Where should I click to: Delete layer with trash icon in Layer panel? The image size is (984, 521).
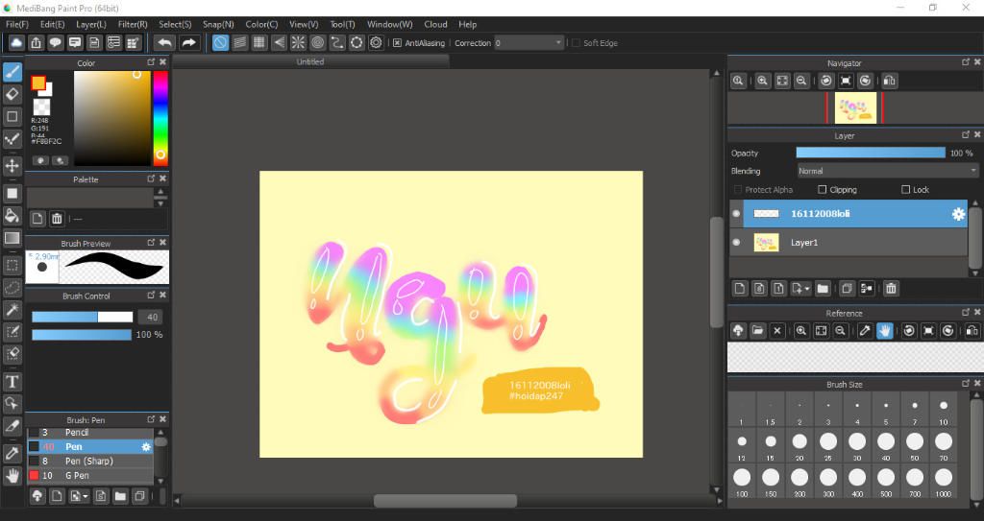(891, 289)
